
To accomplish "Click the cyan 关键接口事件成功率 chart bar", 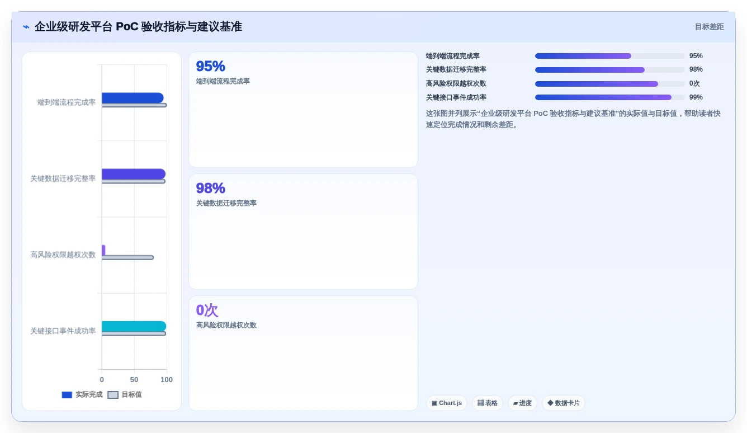I will 134,326.
